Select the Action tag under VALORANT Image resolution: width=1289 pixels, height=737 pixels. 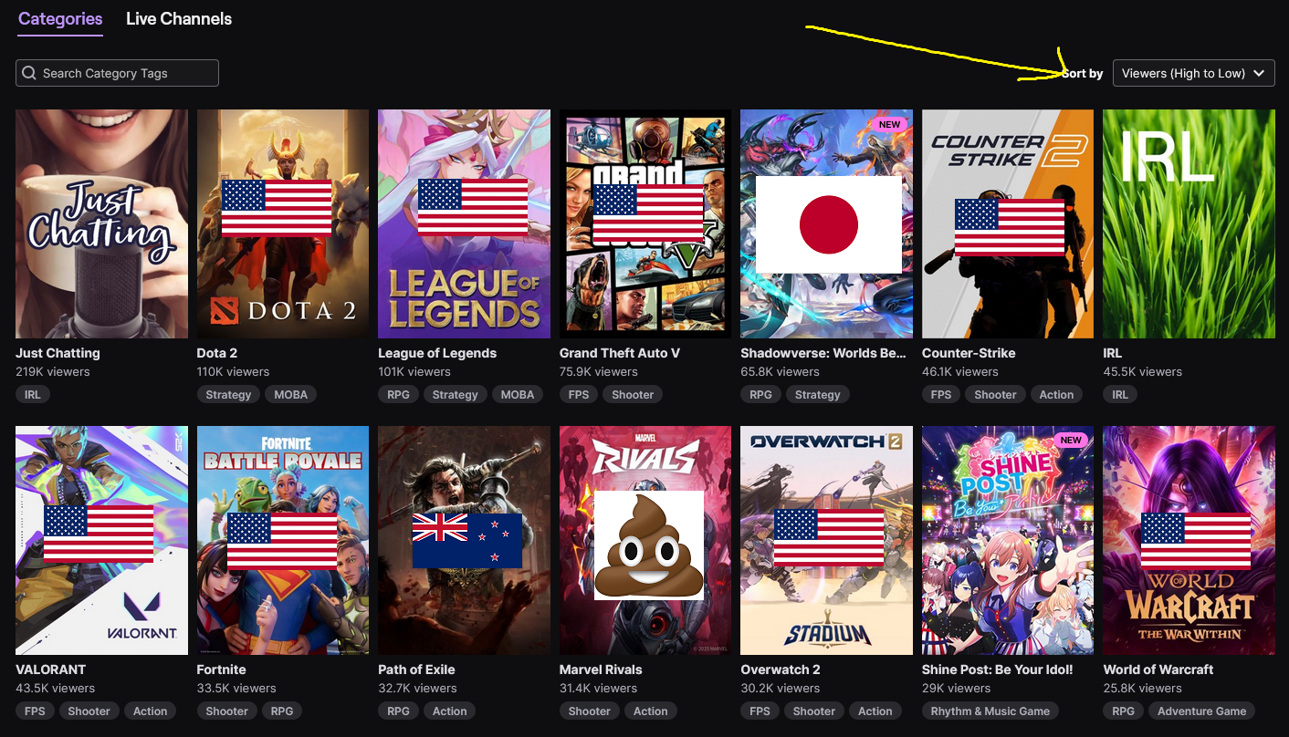pyautogui.click(x=150, y=711)
